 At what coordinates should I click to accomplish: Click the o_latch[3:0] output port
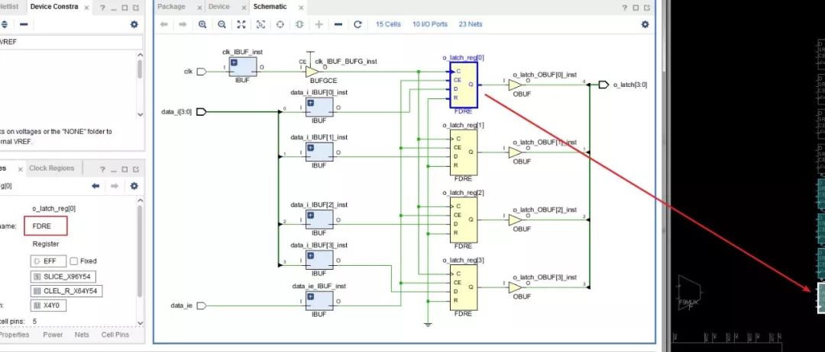(x=604, y=85)
